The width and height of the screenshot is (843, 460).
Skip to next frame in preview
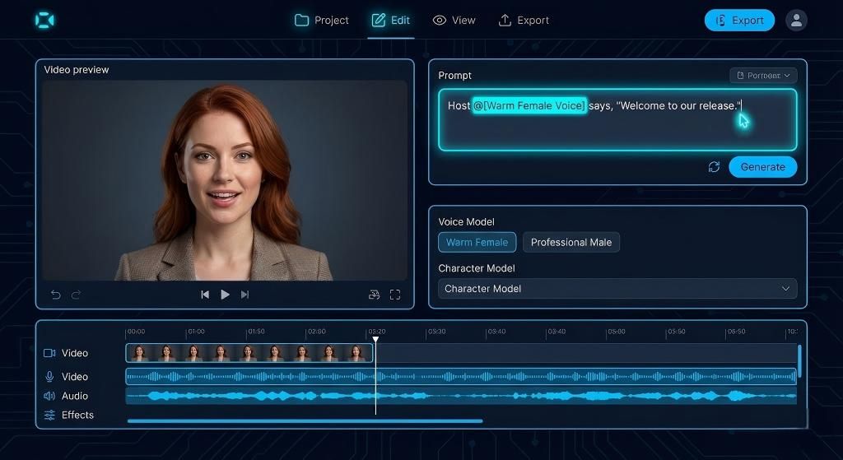(245, 295)
